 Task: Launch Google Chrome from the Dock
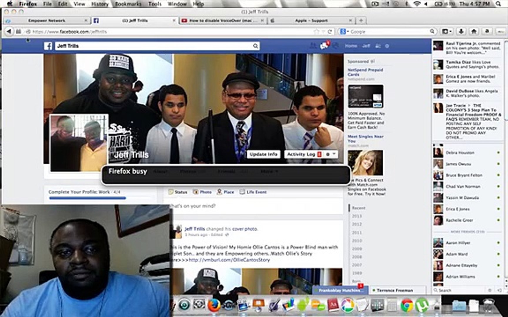(x=407, y=306)
